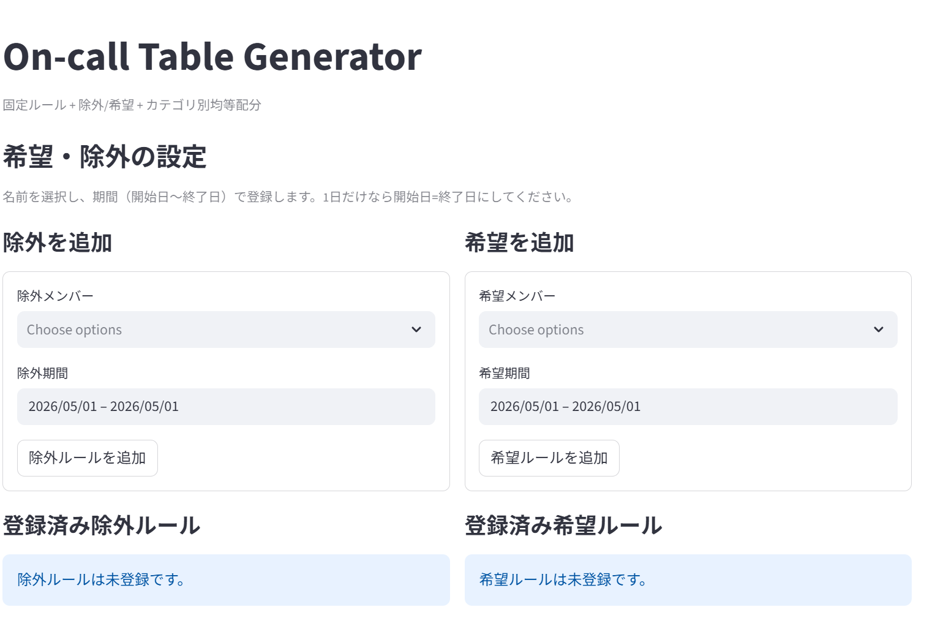The image size is (935, 618).
Task: Click the 希望を追加 heading
Action: [519, 243]
